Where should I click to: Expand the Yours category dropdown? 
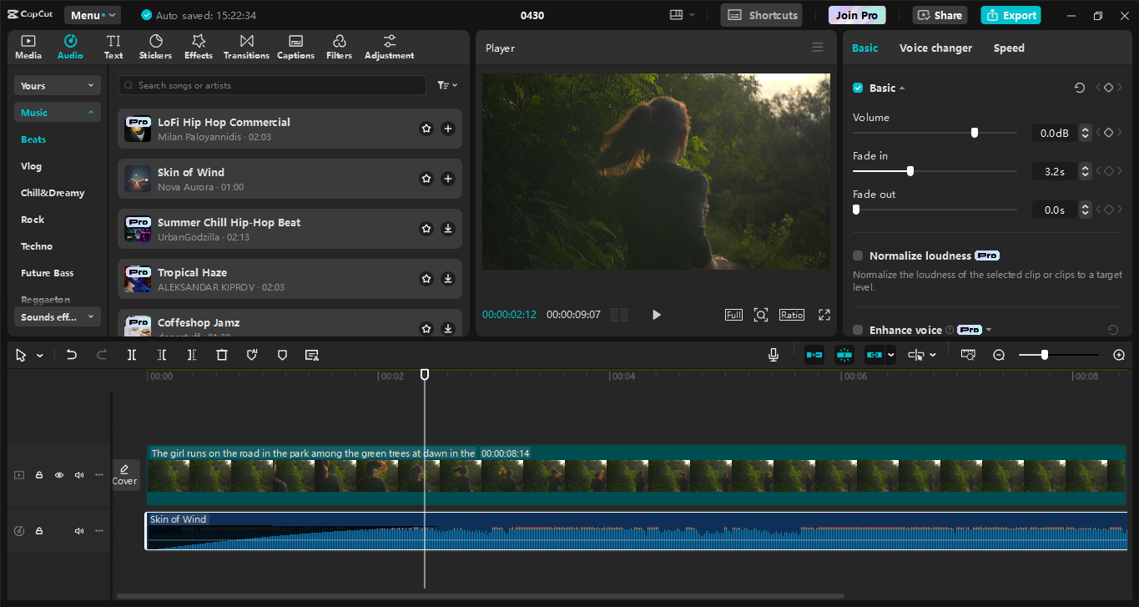(57, 85)
